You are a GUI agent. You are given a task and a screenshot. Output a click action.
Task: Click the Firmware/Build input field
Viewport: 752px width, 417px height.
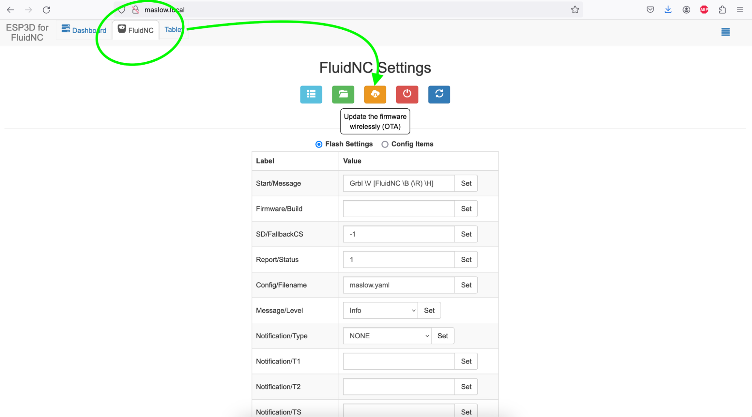coord(399,209)
